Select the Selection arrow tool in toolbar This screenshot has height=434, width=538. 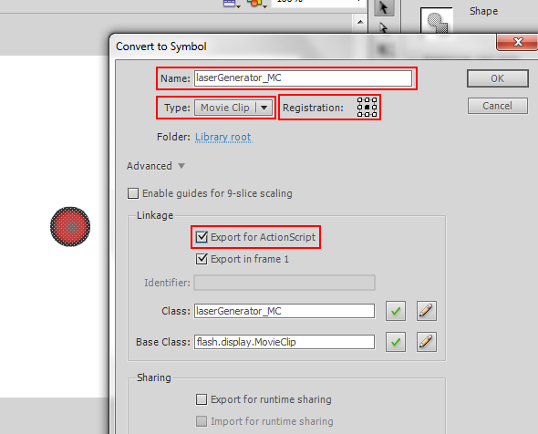coord(384,7)
